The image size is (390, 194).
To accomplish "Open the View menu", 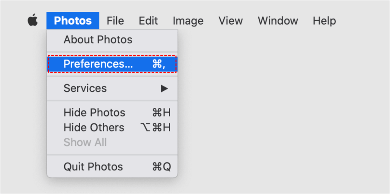I will point(230,21).
